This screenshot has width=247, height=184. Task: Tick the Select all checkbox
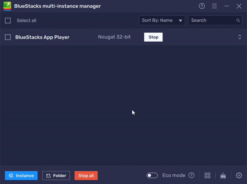[x=8, y=20]
